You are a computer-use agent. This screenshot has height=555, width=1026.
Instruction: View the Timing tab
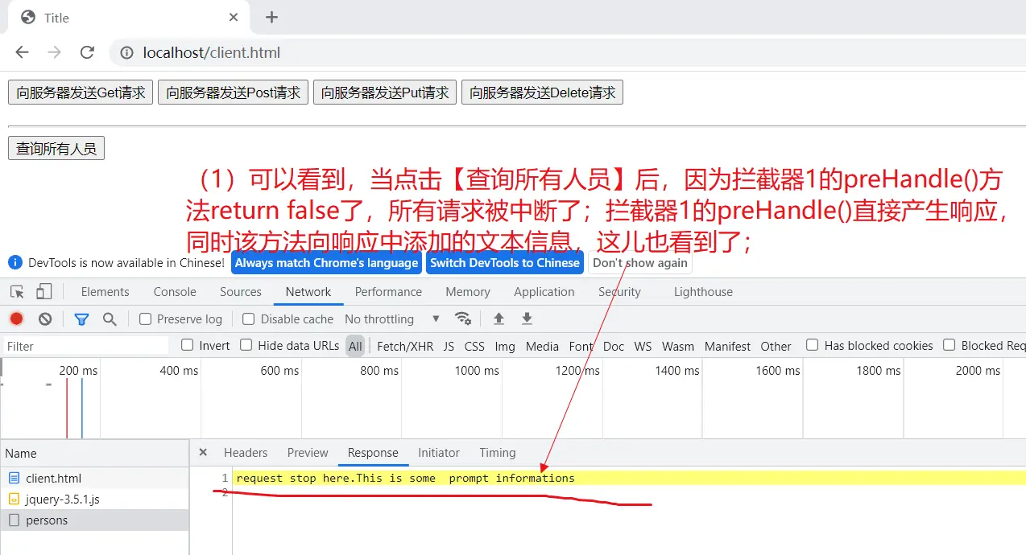point(498,453)
